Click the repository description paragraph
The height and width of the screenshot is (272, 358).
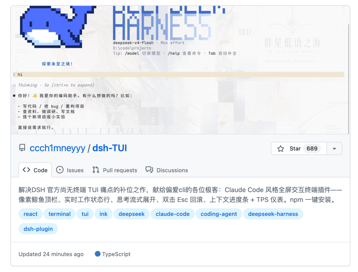pyautogui.click(x=180, y=195)
